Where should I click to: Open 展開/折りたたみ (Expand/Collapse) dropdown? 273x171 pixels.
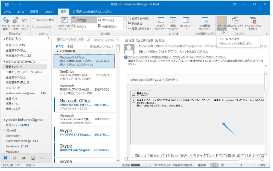pos(139,28)
